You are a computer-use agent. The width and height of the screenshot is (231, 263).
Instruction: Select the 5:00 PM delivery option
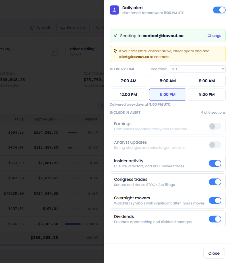pyautogui.click(x=168, y=95)
